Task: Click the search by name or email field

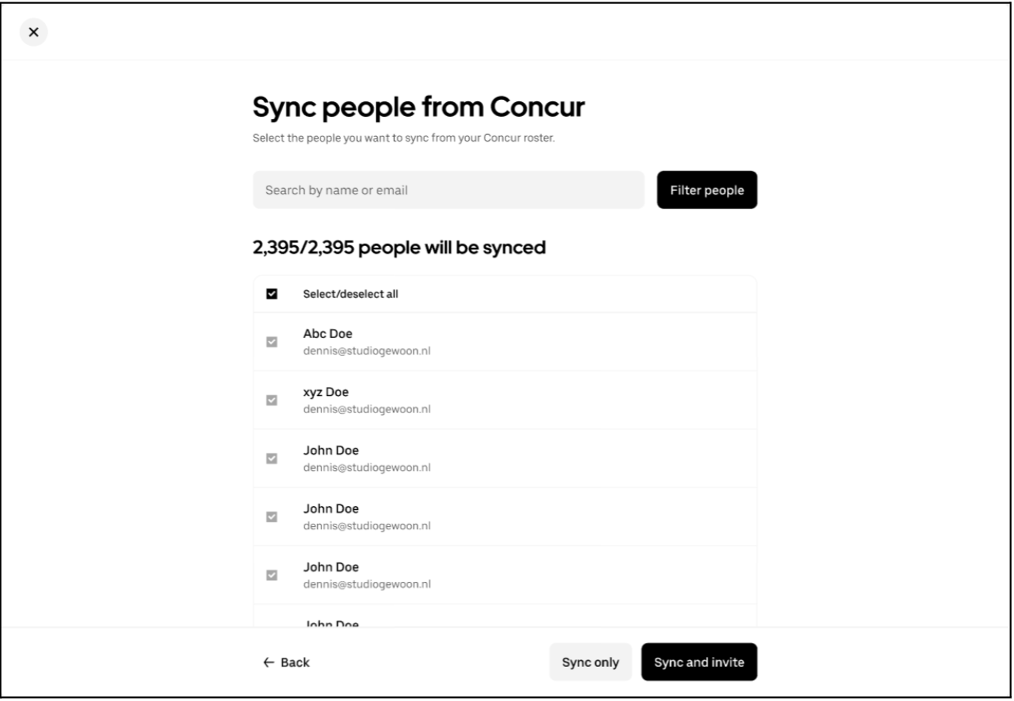Action: pyautogui.click(x=447, y=190)
